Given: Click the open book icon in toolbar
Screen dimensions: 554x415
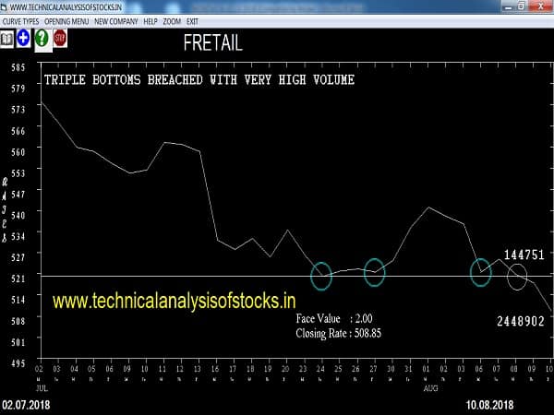Looking at the screenshot, I should coord(7,39).
